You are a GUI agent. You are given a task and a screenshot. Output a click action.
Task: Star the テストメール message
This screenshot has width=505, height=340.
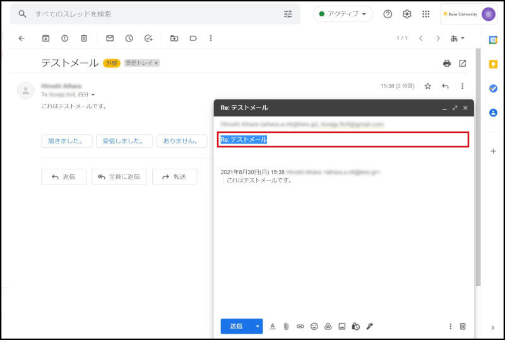pyautogui.click(x=427, y=86)
